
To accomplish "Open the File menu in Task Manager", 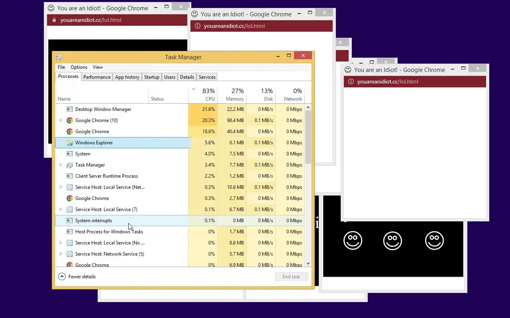I will click(x=61, y=67).
